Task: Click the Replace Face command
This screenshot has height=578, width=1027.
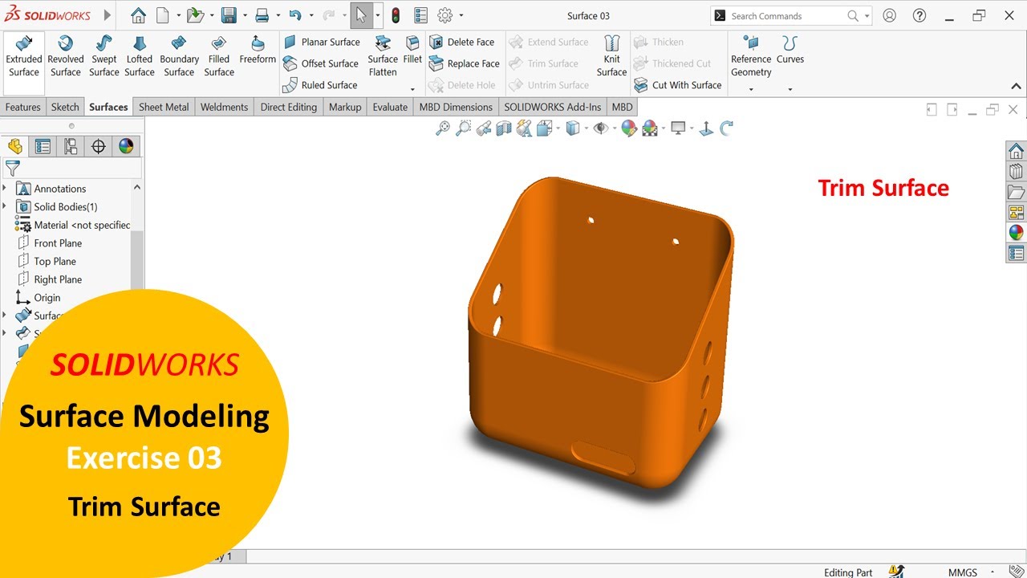Action: click(x=464, y=63)
